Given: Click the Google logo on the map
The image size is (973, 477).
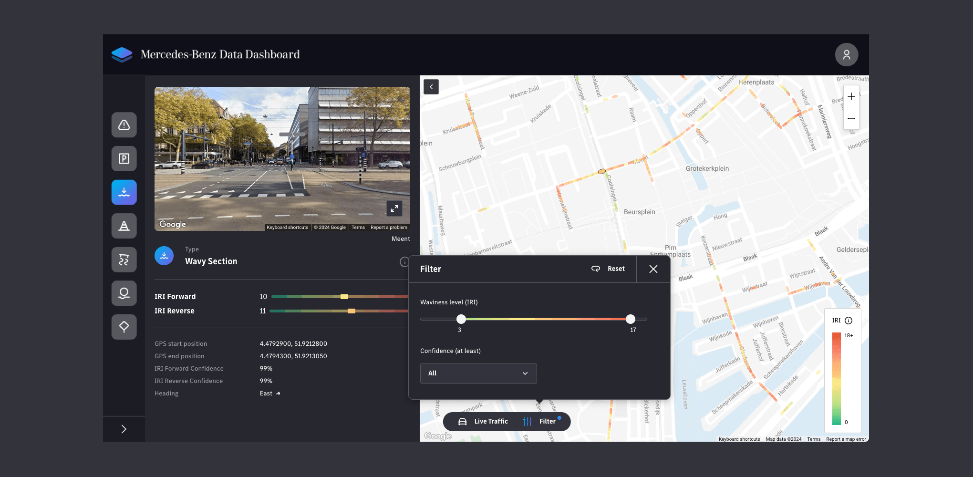Looking at the screenshot, I should pyautogui.click(x=438, y=436).
